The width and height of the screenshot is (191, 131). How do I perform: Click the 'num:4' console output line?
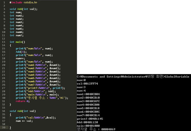pyautogui.click(x=81, y=91)
